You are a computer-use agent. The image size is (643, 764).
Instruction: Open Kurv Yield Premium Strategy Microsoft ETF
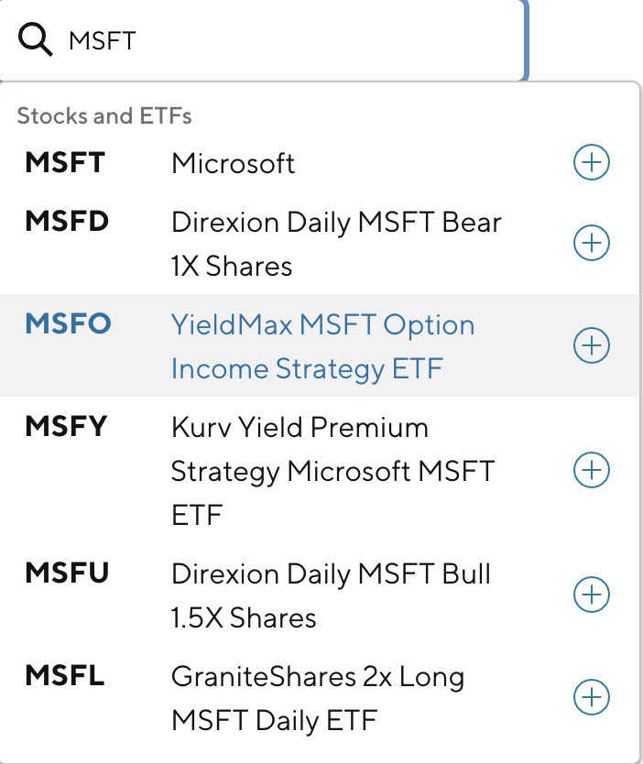click(332, 471)
